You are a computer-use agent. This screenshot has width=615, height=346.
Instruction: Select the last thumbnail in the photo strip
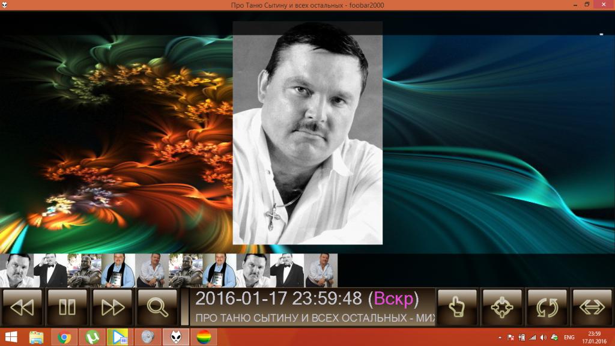coord(321,270)
